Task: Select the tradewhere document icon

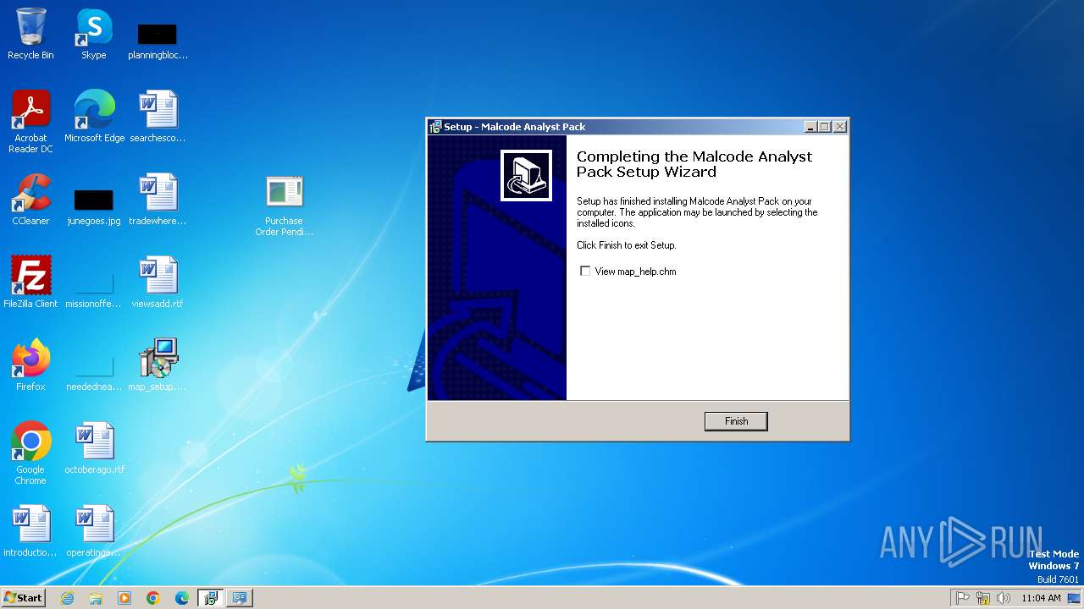Action: [158, 200]
